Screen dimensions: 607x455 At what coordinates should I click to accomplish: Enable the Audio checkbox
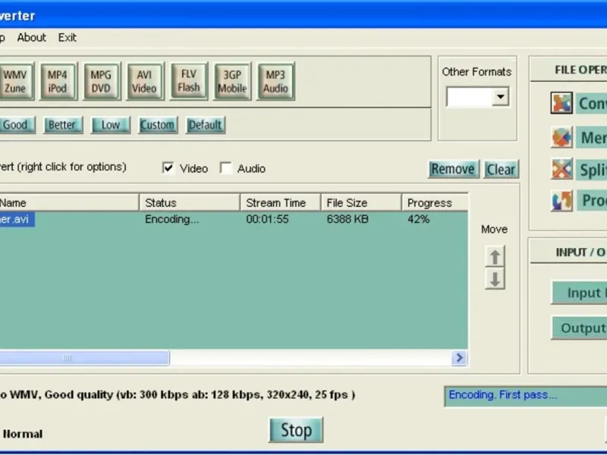pos(225,168)
